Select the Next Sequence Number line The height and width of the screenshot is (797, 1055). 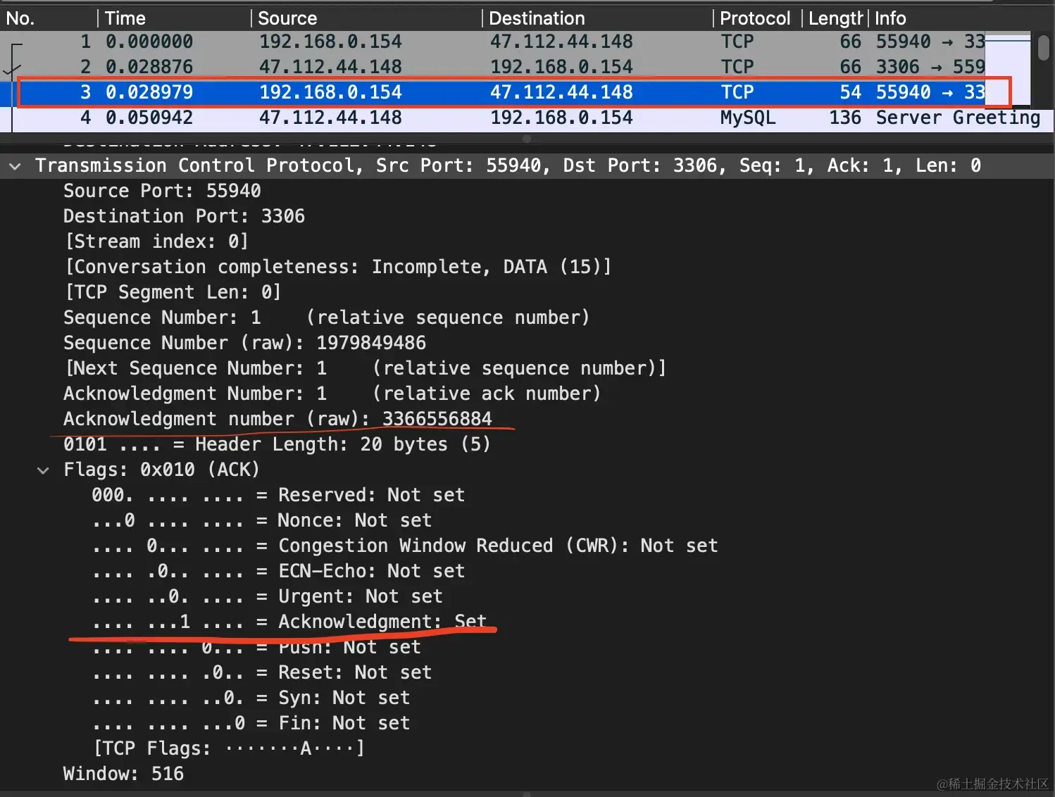365,368
